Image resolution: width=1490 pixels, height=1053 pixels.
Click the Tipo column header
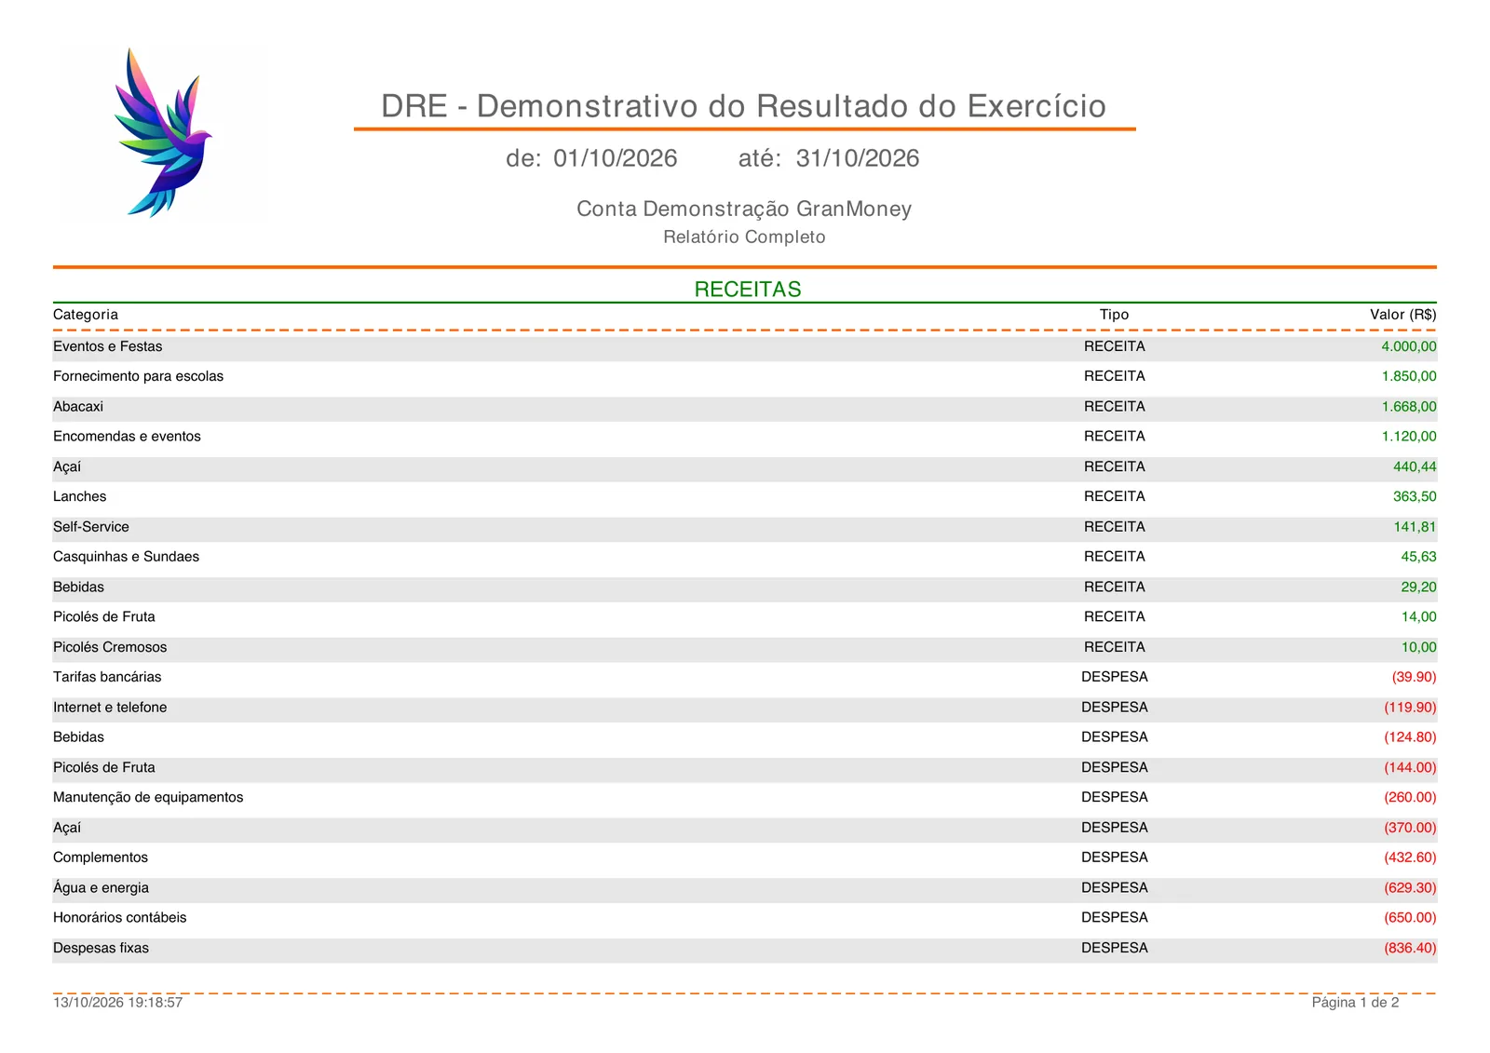tap(1114, 315)
